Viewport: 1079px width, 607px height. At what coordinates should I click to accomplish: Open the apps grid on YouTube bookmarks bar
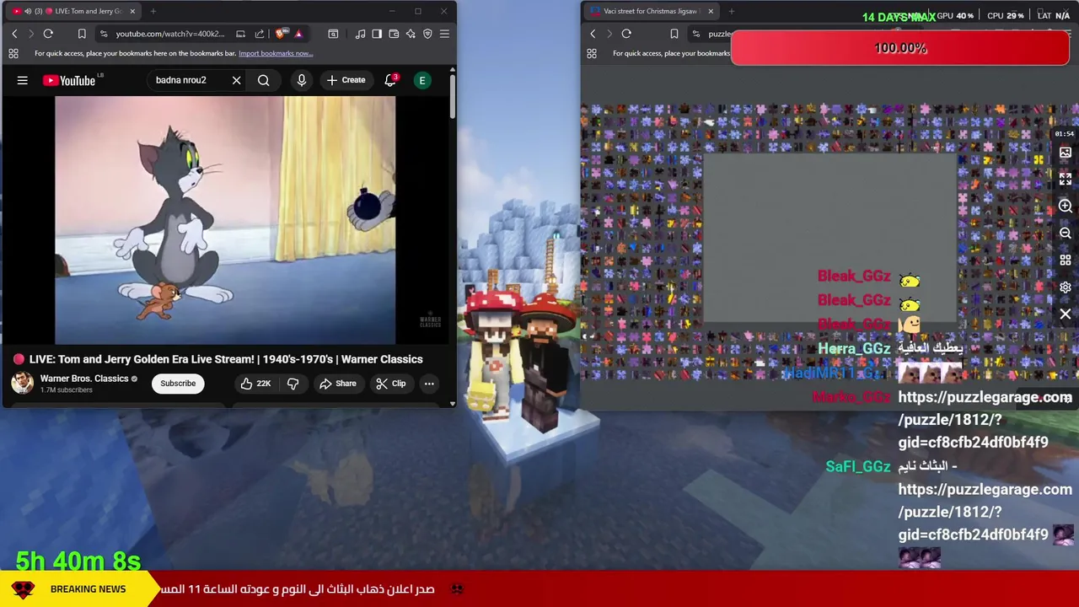click(13, 53)
